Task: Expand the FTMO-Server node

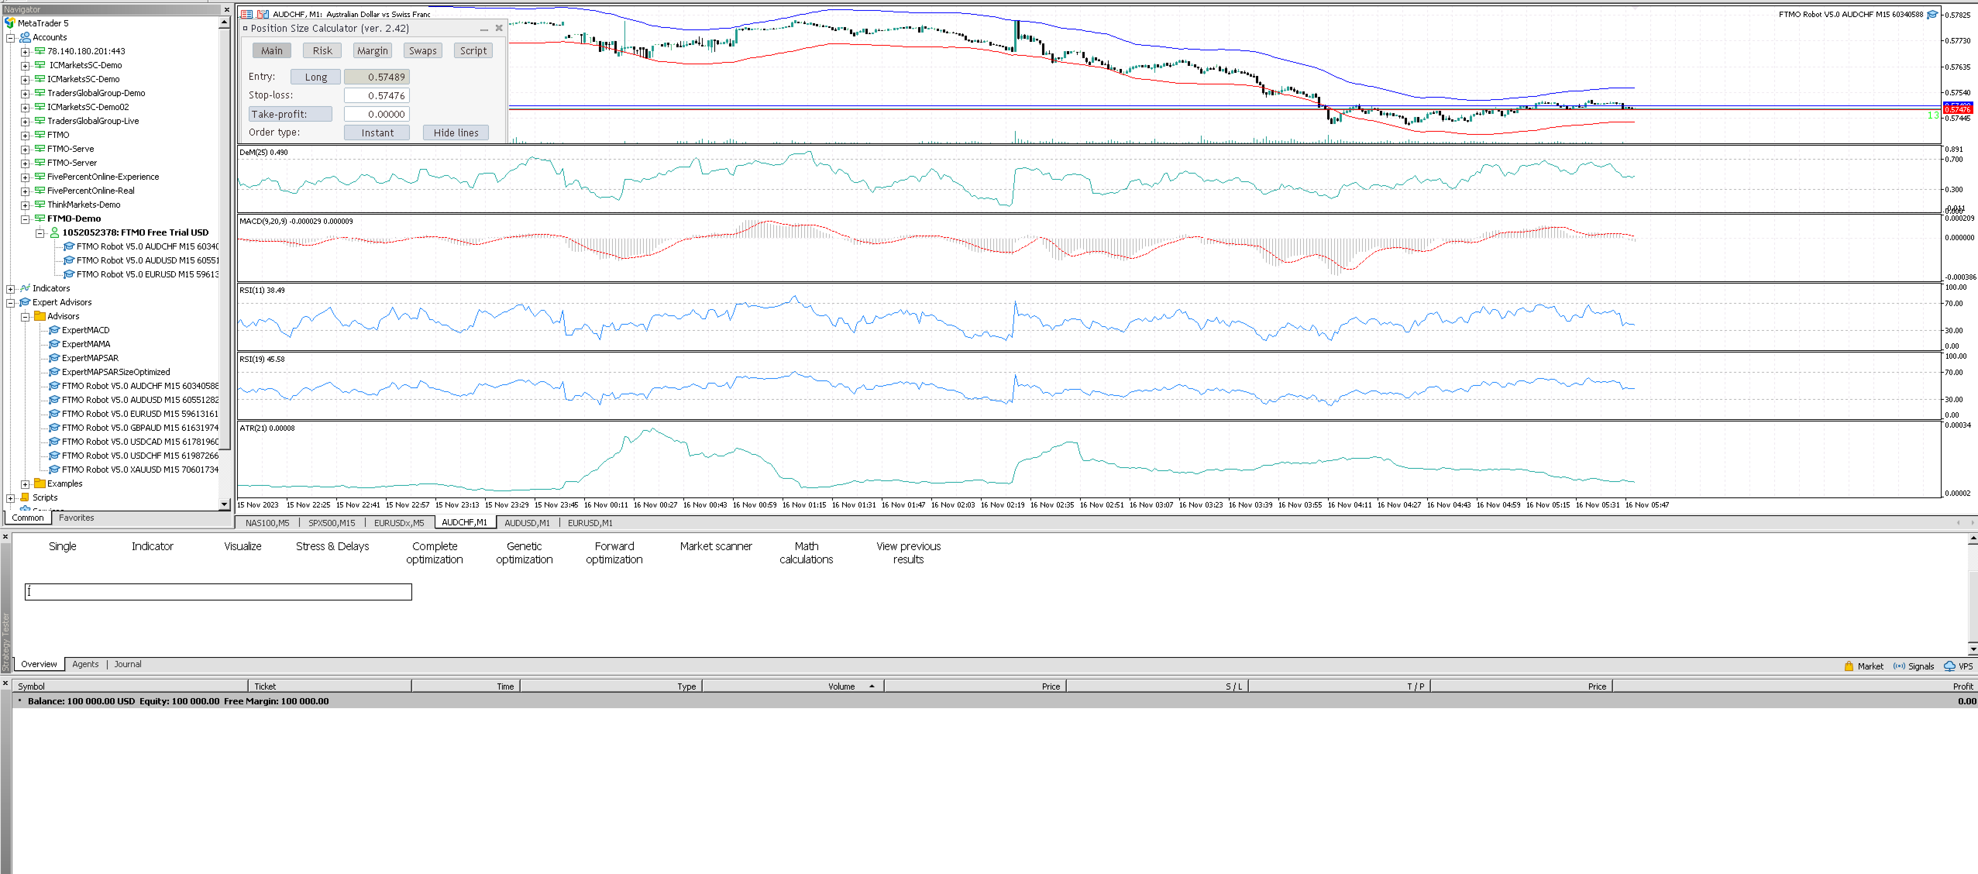Action: tap(24, 163)
